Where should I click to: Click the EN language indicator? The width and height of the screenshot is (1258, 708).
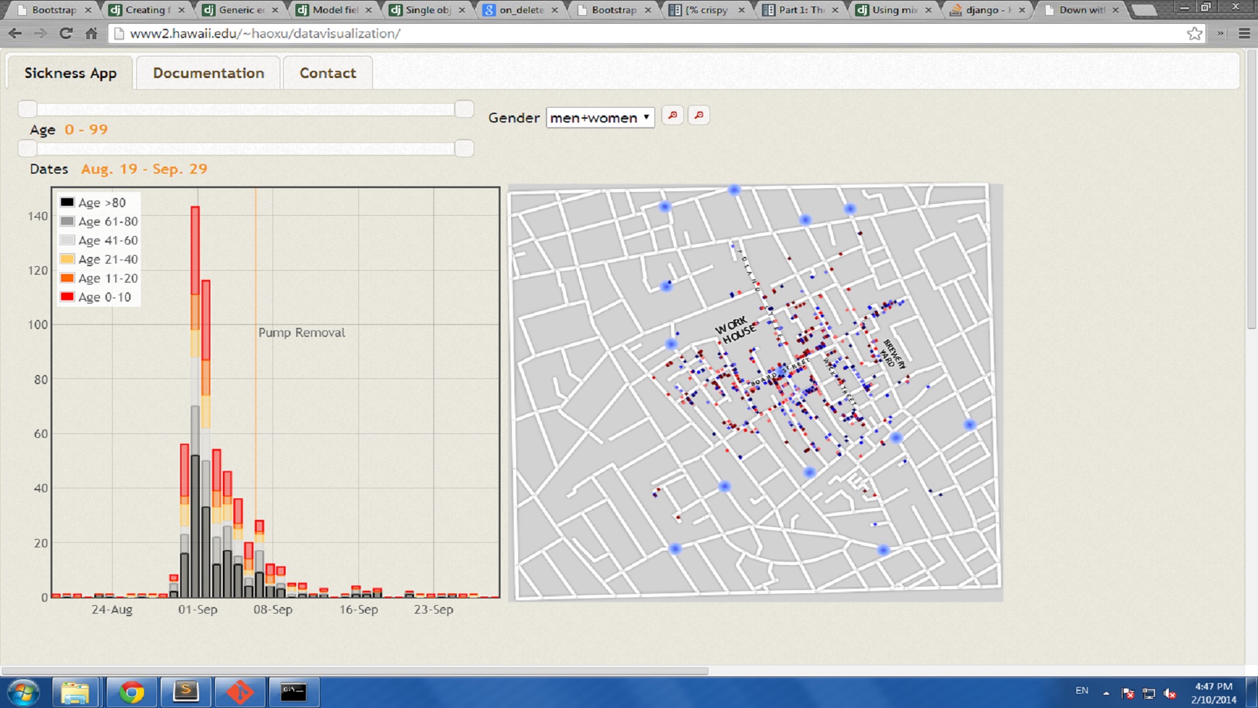[1082, 690]
